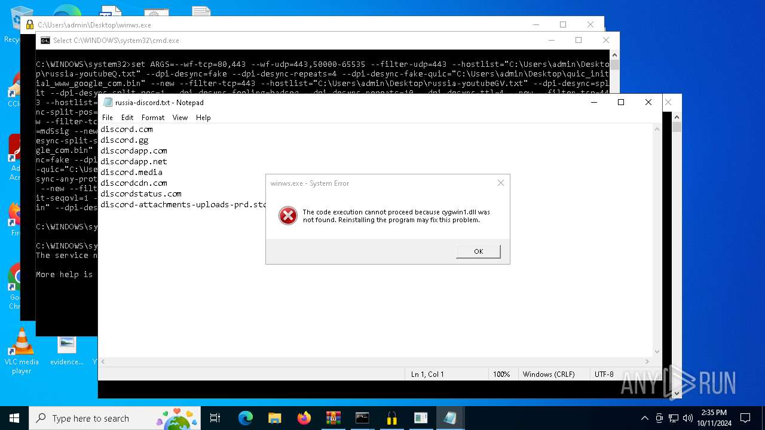Switch to the winws.exe lock taskbar icon
This screenshot has width=765, height=430.
(391, 418)
